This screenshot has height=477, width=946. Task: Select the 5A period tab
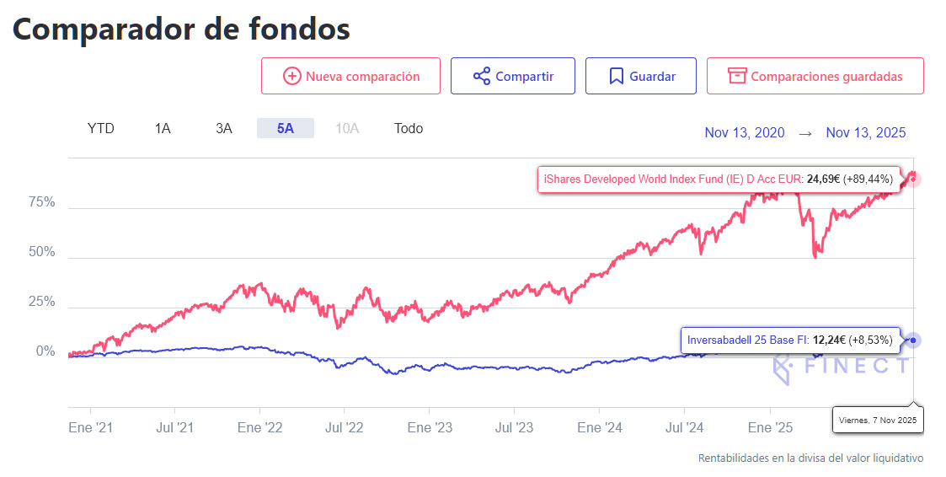pyautogui.click(x=286, y=128)
